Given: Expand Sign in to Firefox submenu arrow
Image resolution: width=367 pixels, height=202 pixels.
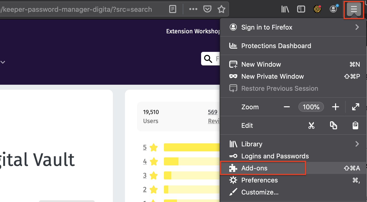Looking at the screenshot, I should click(x=357, y=27).
